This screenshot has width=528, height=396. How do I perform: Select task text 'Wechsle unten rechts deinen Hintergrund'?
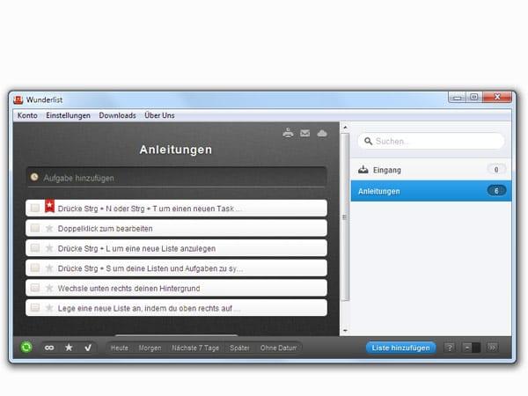[x=128, y=289]
